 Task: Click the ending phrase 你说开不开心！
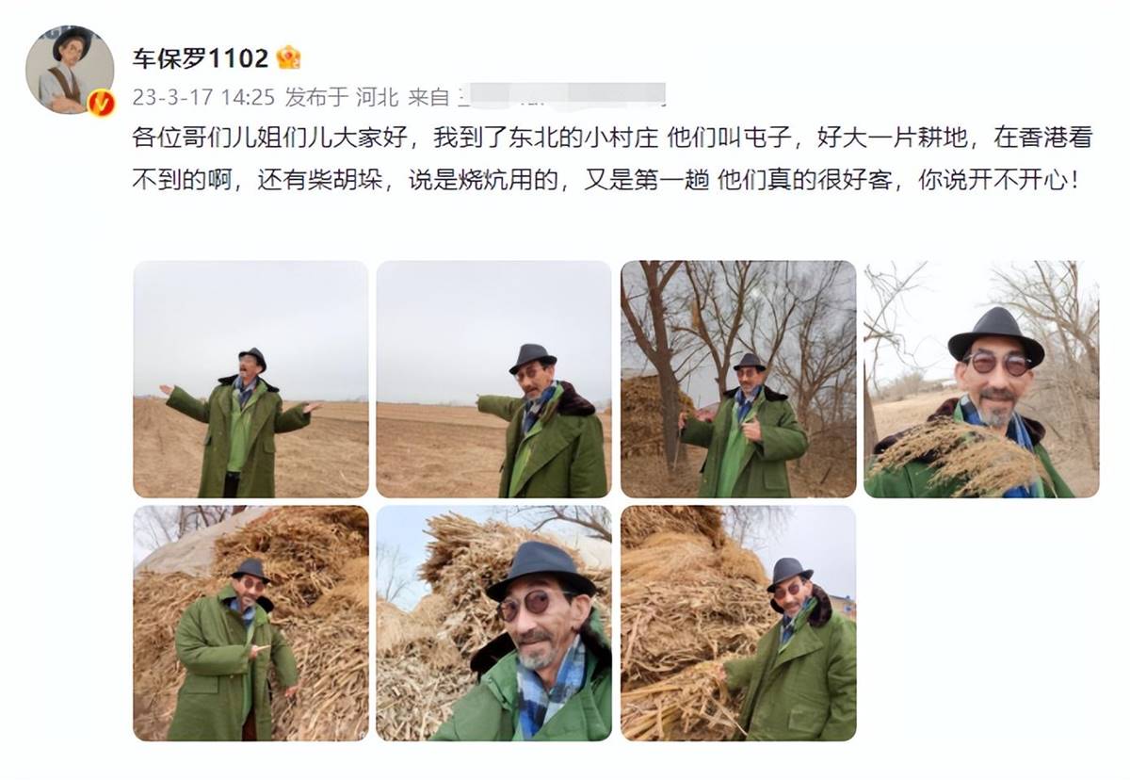point(998,180)
